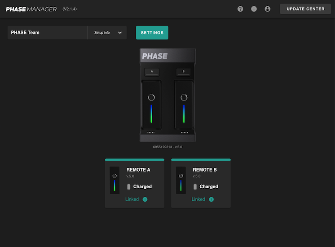Open the Update Center
Screen dimensions: 335x247
click(305, 9)
